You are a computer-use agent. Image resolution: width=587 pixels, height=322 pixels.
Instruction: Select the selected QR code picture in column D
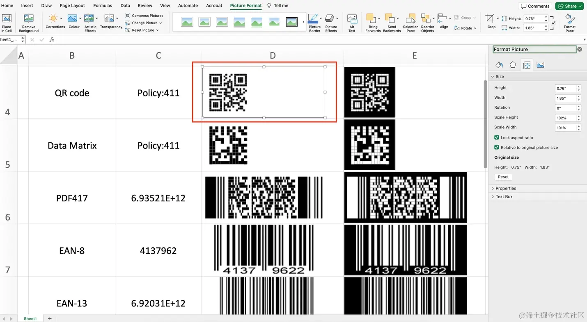click(x=264, y=92)
